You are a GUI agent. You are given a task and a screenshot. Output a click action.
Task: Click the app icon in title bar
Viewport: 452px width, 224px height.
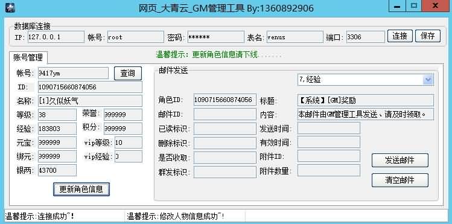(x=10, y=7)
